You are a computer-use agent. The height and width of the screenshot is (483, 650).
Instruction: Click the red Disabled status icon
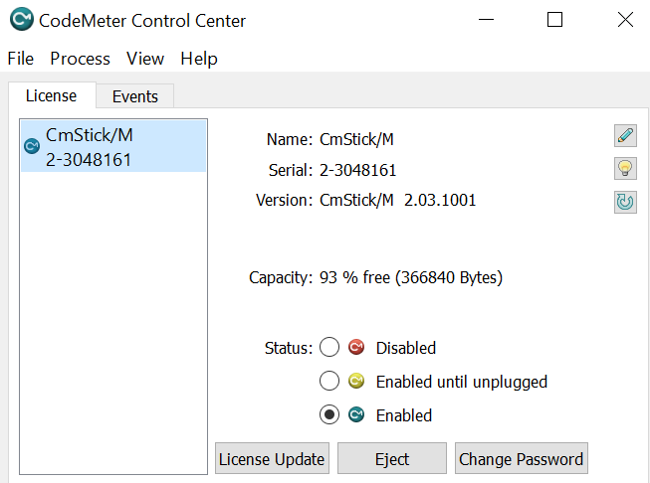[356, 347]
